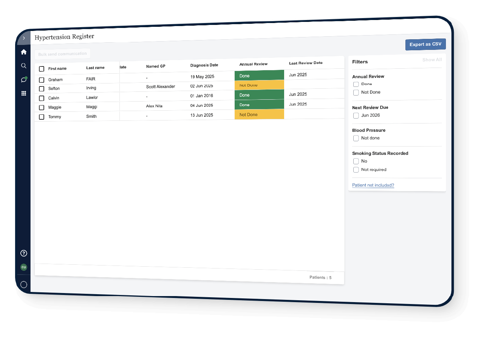Open the messages chat bubble icon
The width and height of the screenshot is (484, 338).
coord(24,79)
